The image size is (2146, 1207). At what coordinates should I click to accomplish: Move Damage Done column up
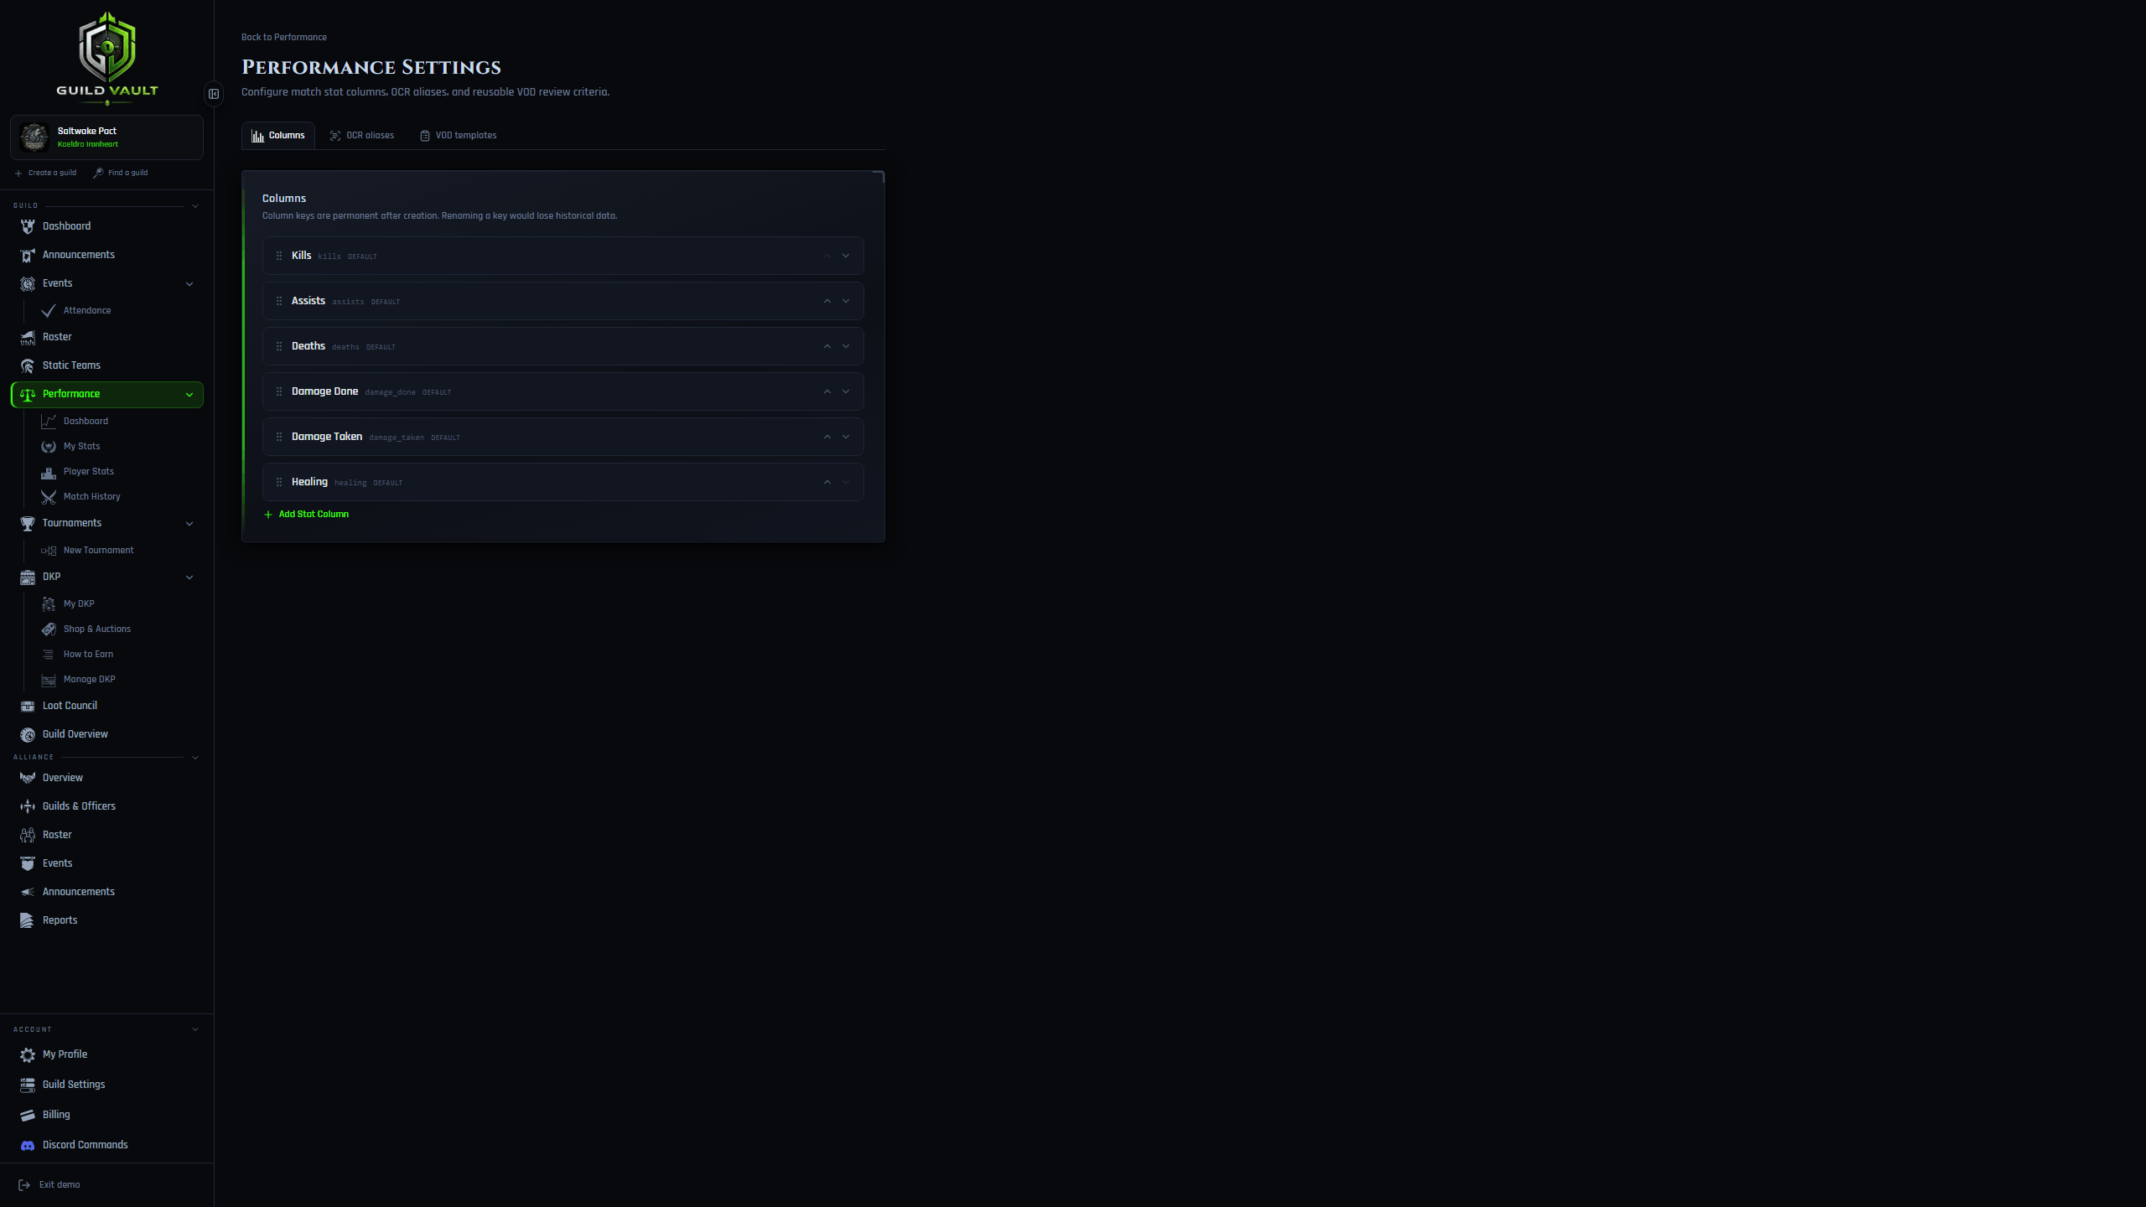[x=827, y=391]
